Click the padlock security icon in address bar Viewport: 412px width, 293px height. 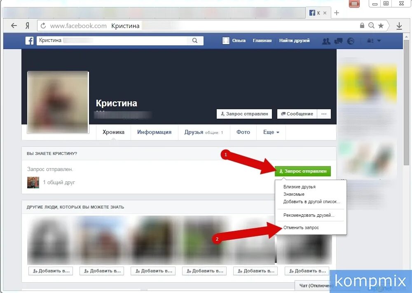click(362, 25)
